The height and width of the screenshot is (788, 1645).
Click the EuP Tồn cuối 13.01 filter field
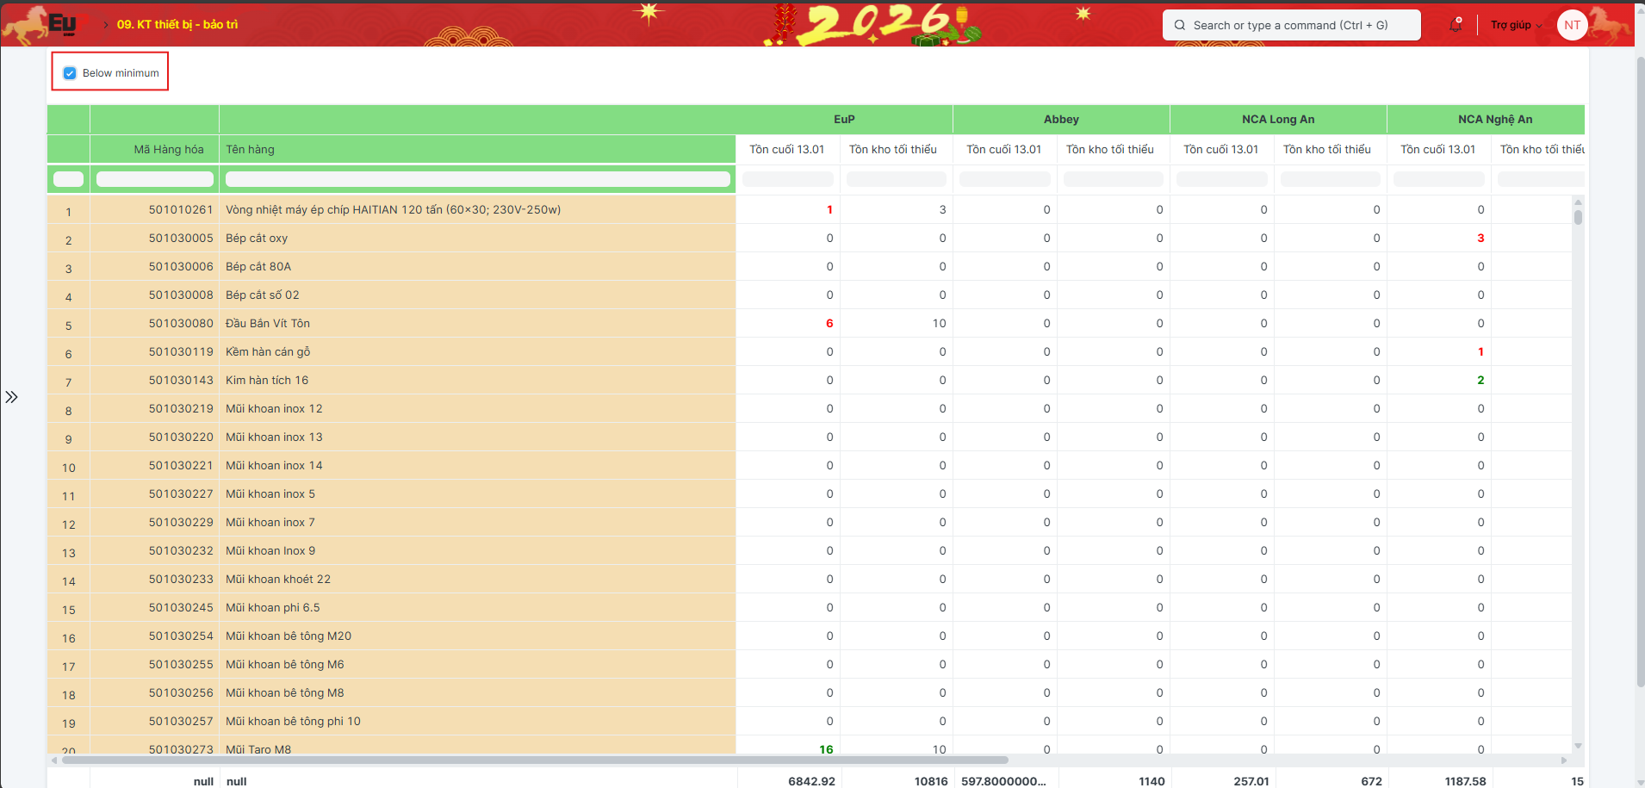tap(787, 179)
